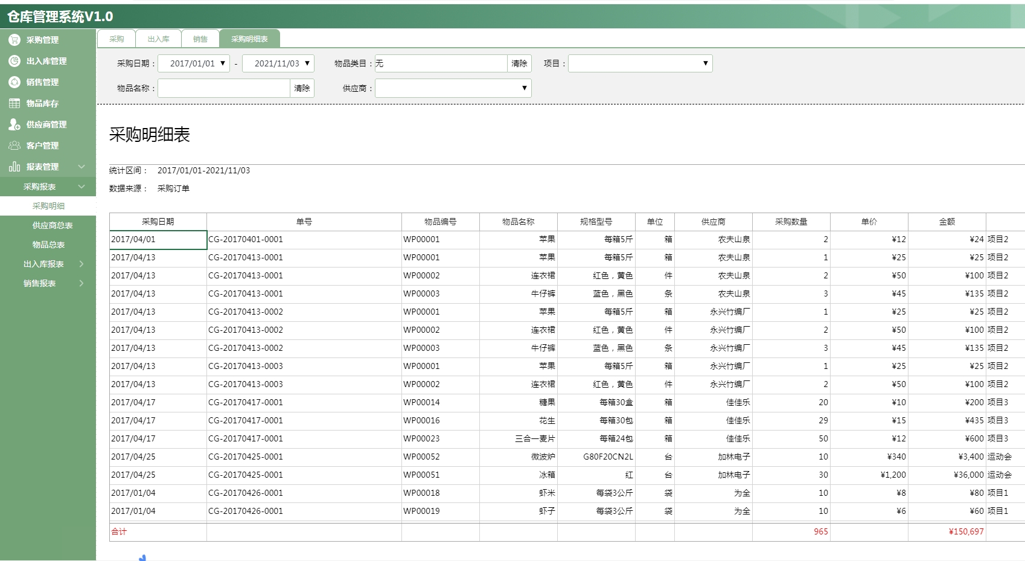
Task: Click the 物品编号 column header
Action: [441, 222]
